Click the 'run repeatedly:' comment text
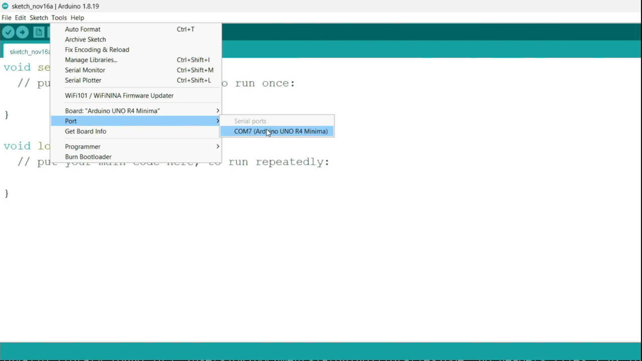642x361 pixels. click(279, 162)
